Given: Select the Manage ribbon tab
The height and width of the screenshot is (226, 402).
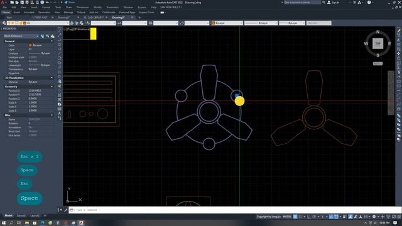Looking at the screenshot, I should click(x=68, y=13).
